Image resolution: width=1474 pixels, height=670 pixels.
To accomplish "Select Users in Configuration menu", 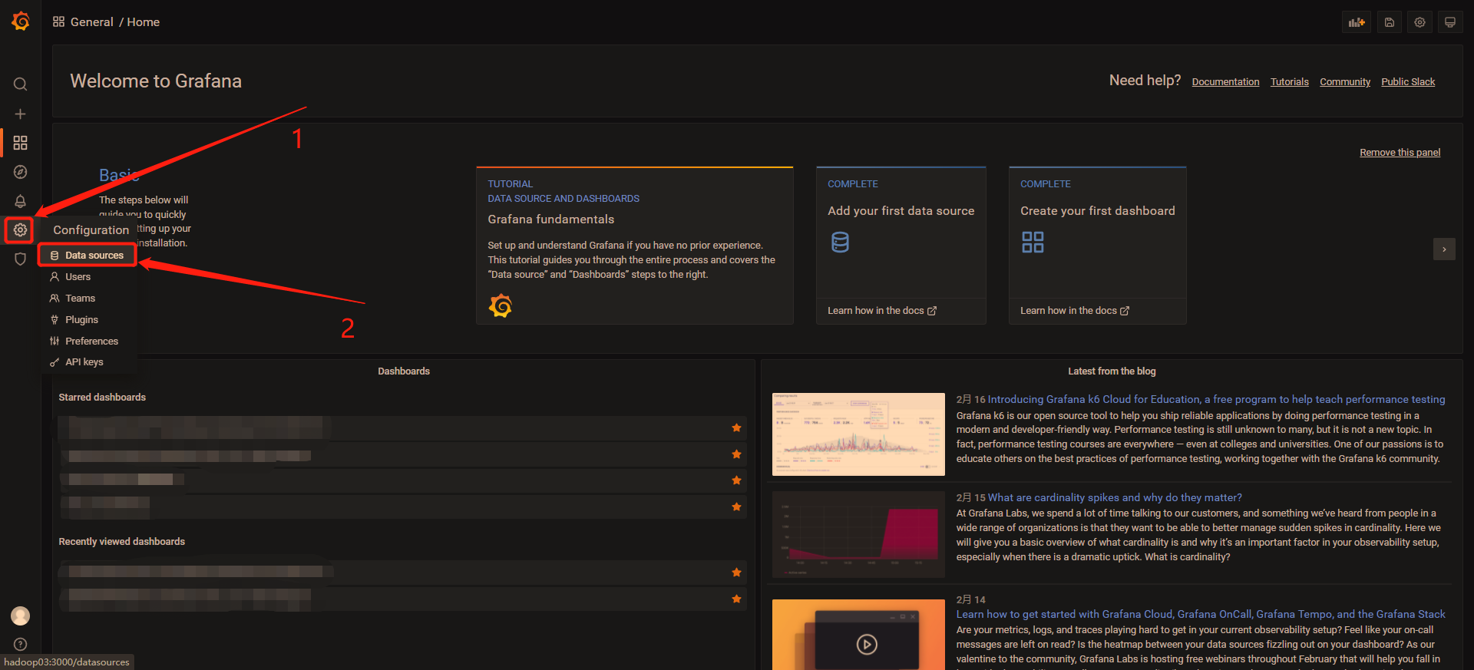I will pyautogui.click(x=88, y=277).
